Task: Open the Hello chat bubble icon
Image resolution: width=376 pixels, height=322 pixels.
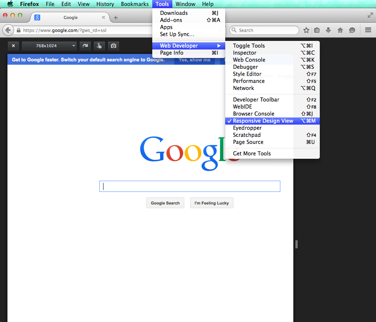Action: point(352,30)
